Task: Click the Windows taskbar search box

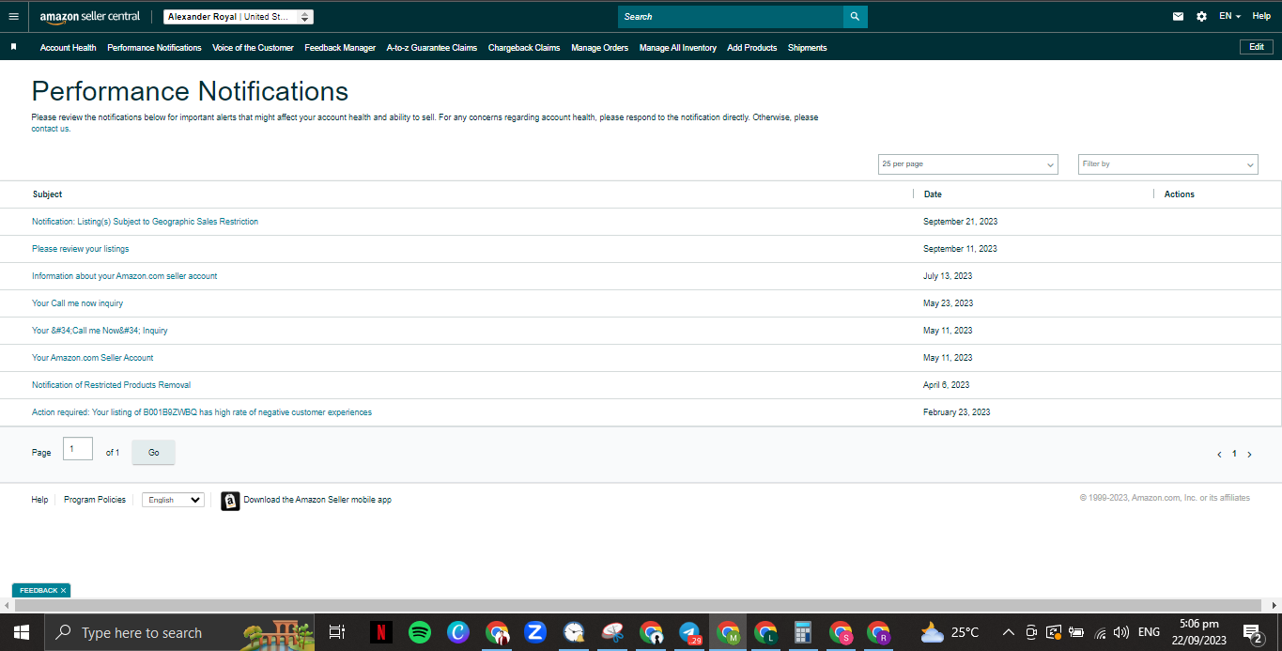Action: point(180,633)
